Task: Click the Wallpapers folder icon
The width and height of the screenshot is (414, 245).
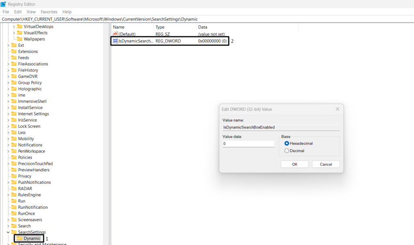Action: [19, 39]
